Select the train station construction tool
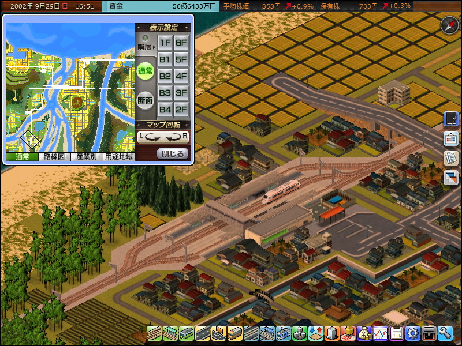Screen dimensions: 462x346 170,333
